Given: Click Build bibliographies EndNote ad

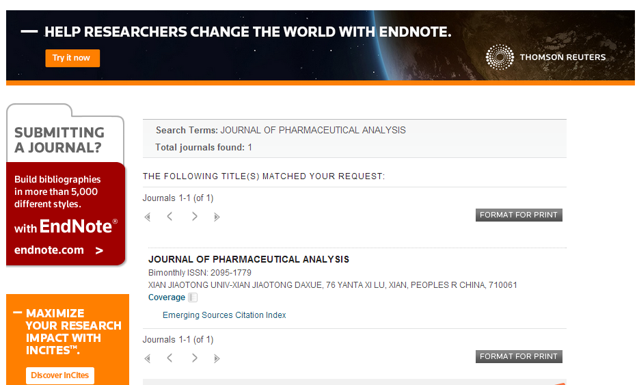Looking at the screenshot, I should (66, 214).
